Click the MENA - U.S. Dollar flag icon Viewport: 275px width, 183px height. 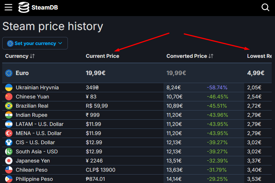[x=9, y=133]
